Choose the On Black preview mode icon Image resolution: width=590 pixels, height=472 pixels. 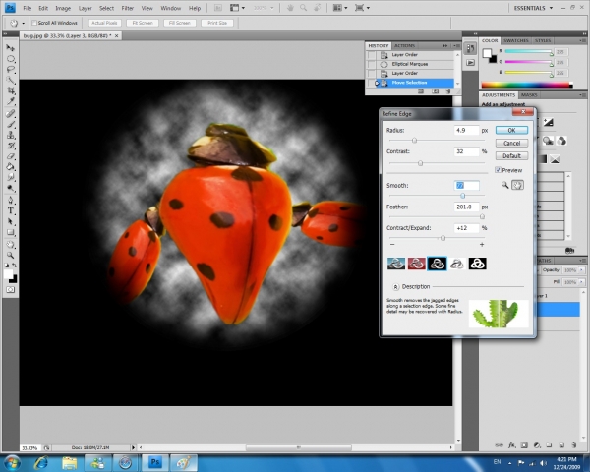pos(437,264)
